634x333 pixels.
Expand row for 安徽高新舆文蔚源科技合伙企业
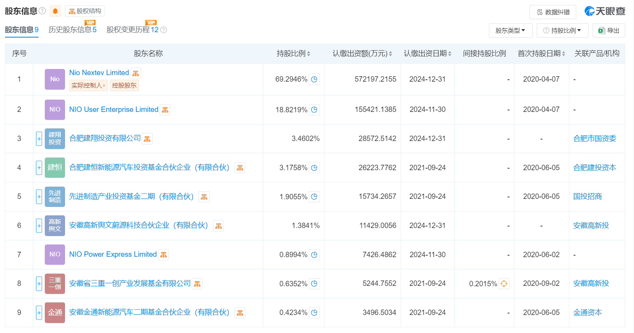tap(39, 226)
